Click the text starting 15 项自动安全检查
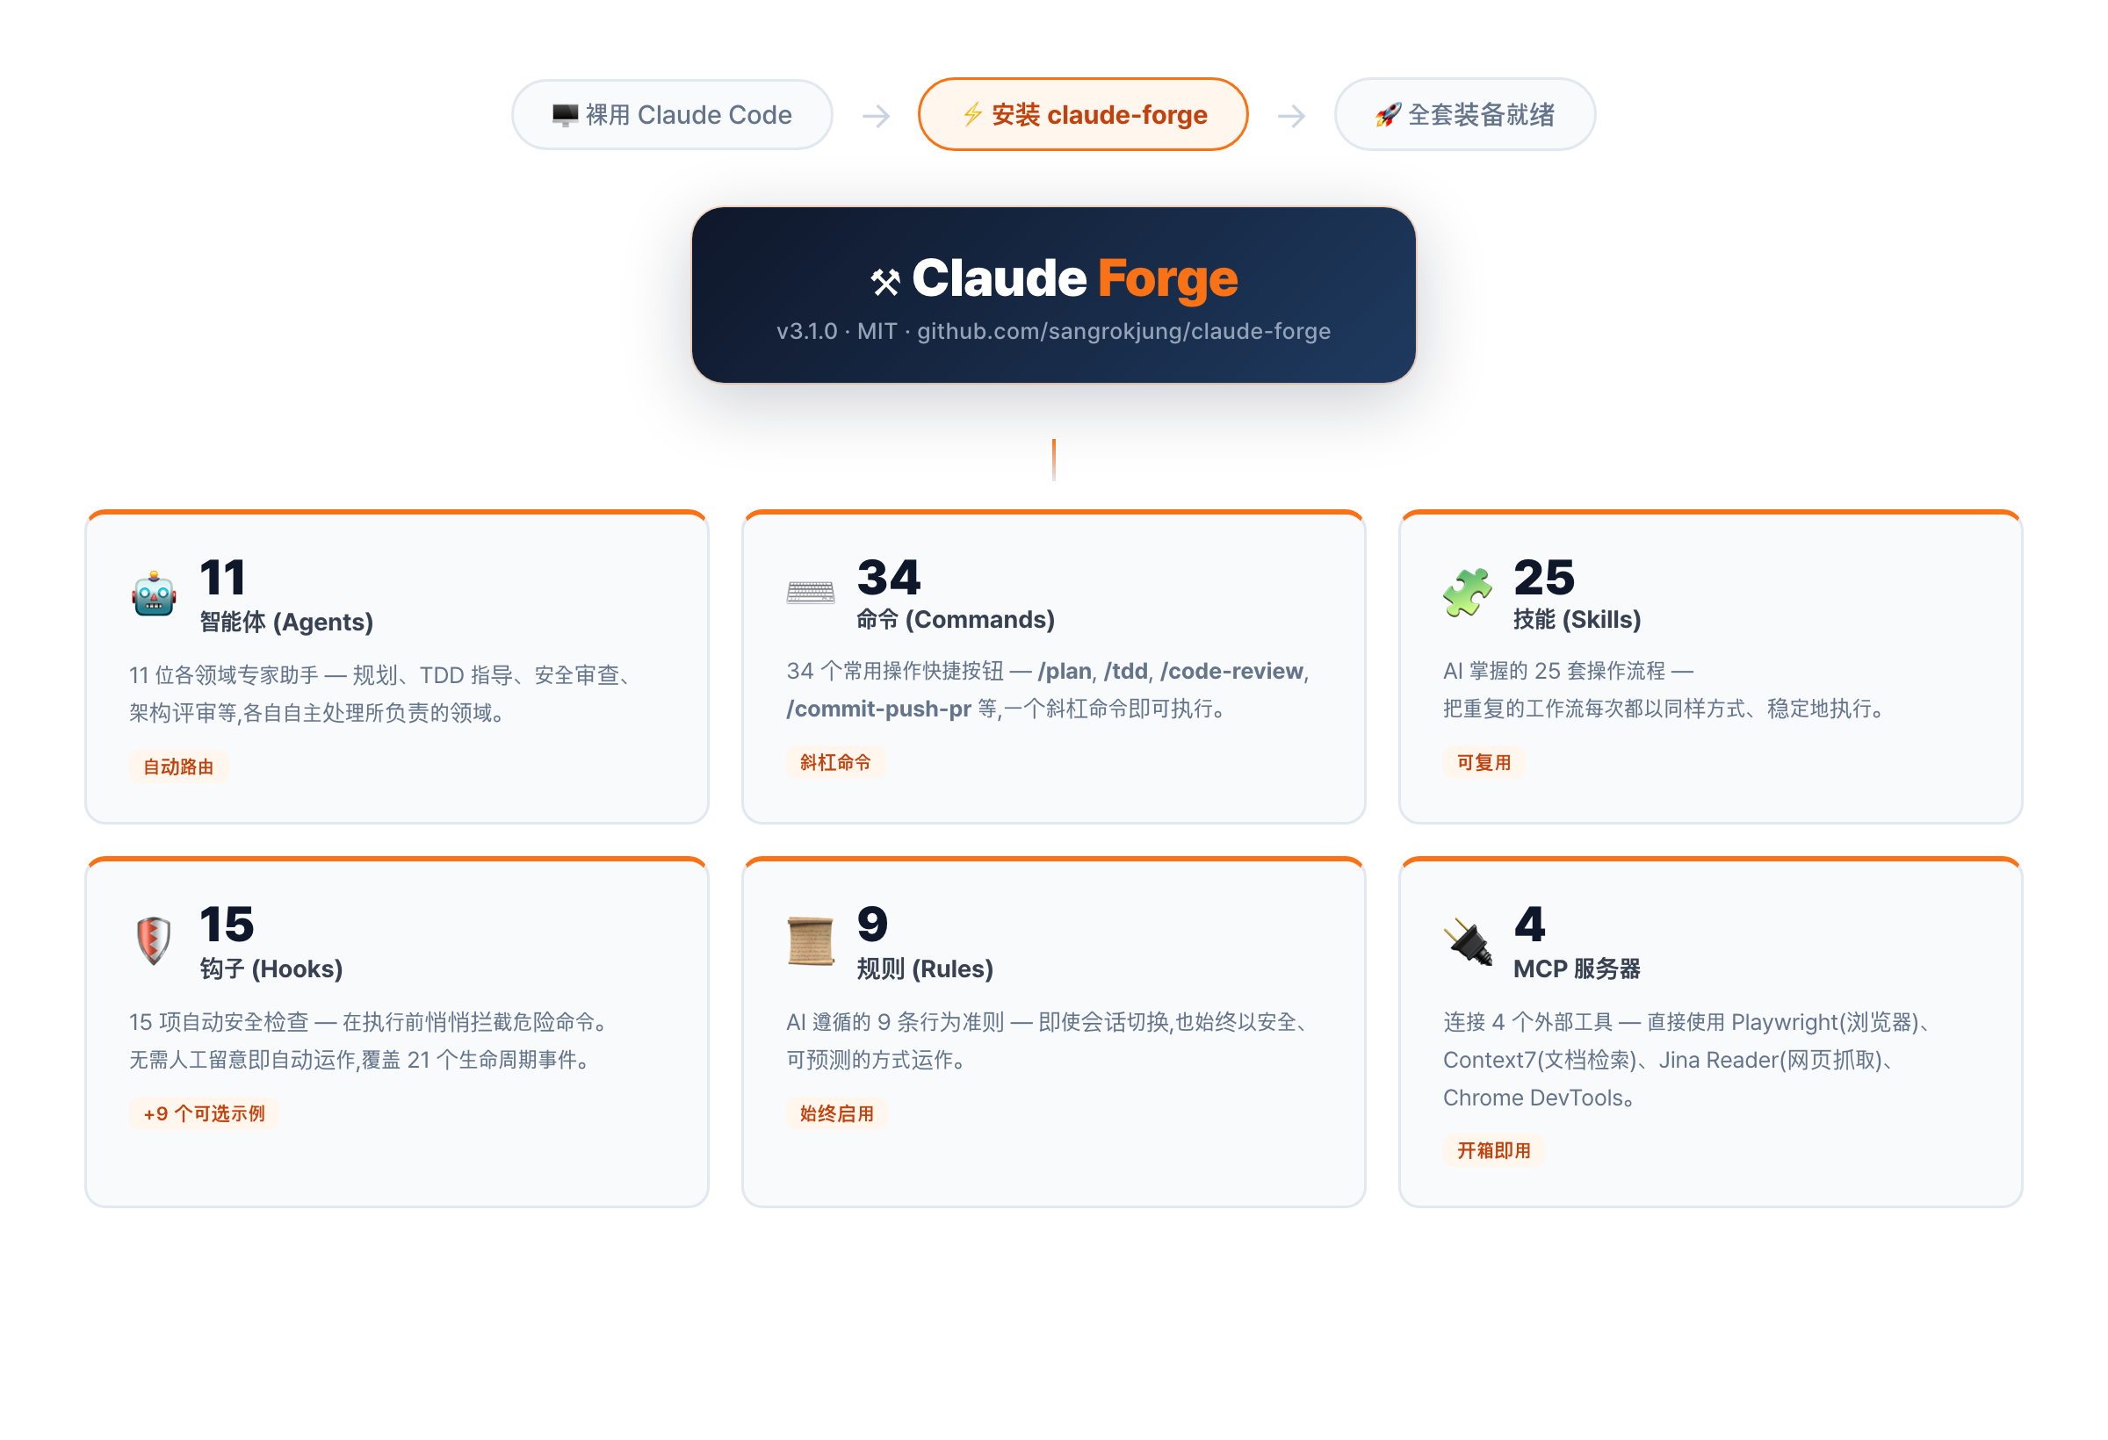This screenshot has height=1440, width=2108. tap(369, 1041)
